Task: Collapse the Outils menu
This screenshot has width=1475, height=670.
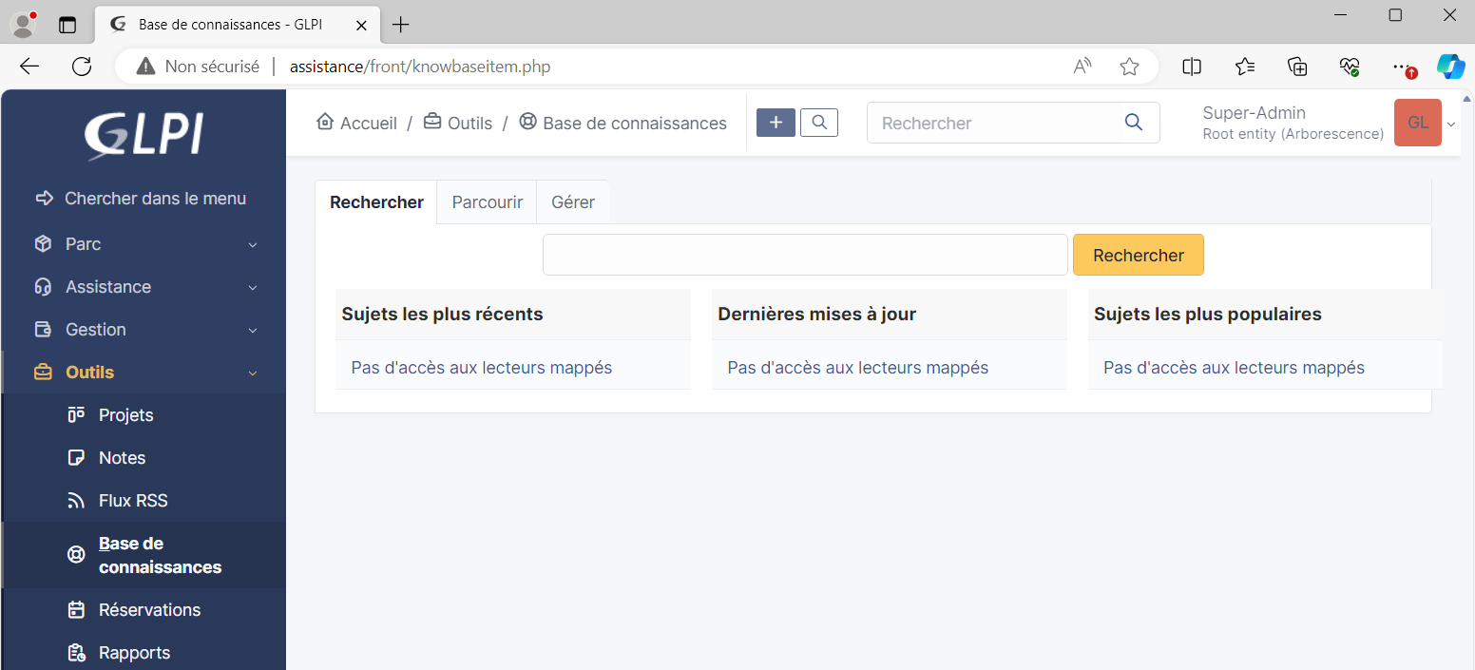Action: (x=143, y=373)
